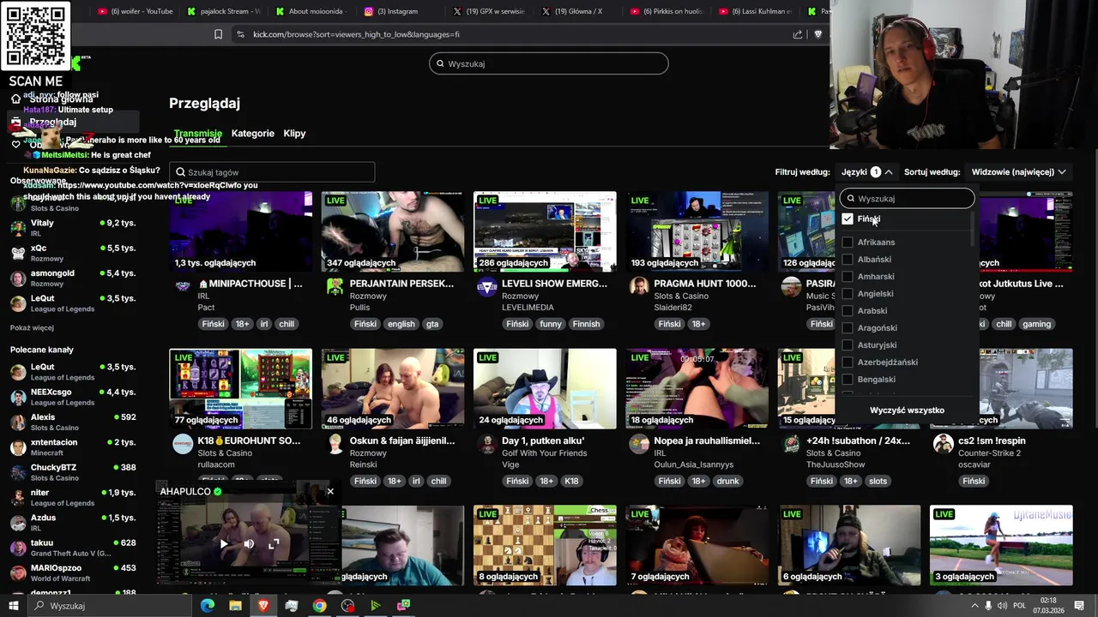Open the MINIPACTHOUSE stream thumbnail

(240, 231)
